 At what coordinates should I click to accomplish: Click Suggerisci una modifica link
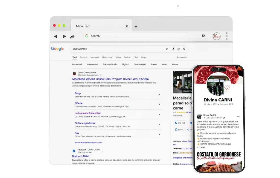[183, 158]
